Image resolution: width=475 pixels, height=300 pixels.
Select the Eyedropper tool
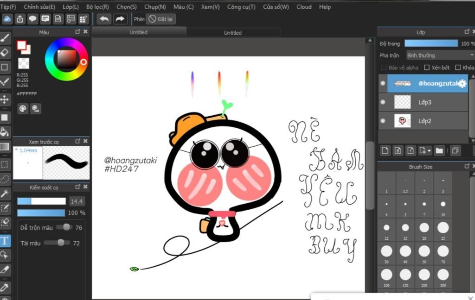tap(5, 287)
